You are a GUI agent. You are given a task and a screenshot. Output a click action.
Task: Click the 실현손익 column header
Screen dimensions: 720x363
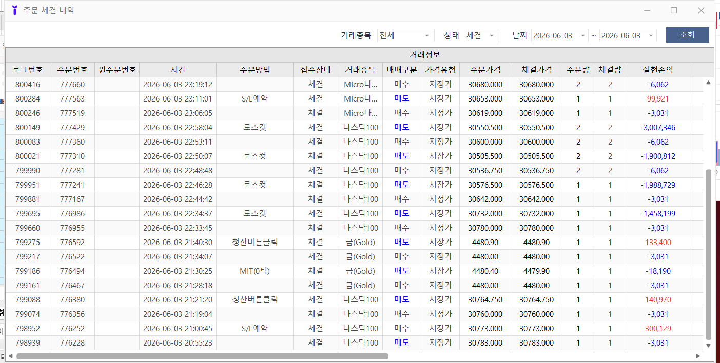click(658, 70)
